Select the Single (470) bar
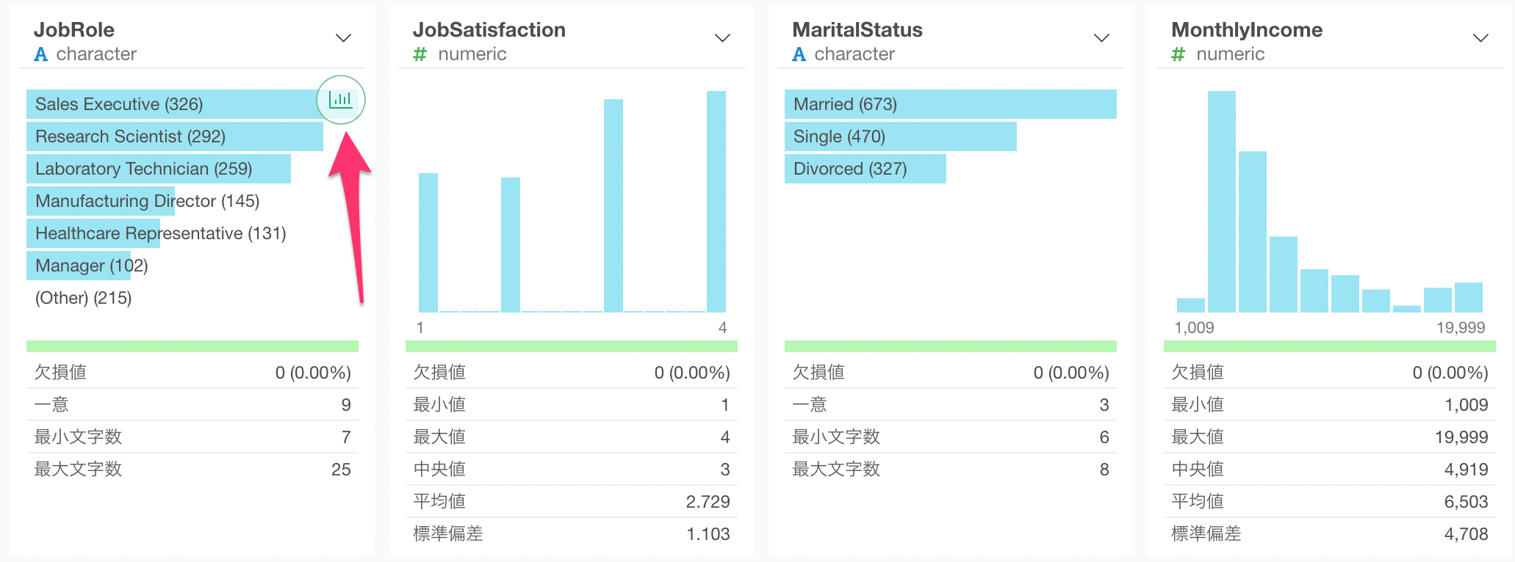 tap(901, 136)
